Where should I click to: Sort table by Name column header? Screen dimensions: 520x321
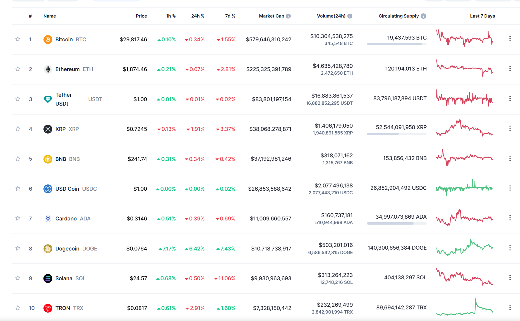point(50,16)
